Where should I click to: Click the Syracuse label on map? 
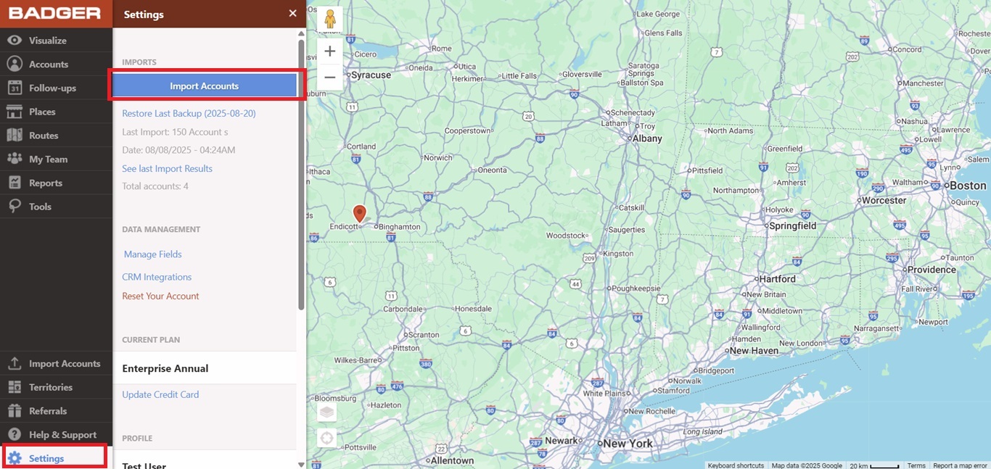[371, 75]
